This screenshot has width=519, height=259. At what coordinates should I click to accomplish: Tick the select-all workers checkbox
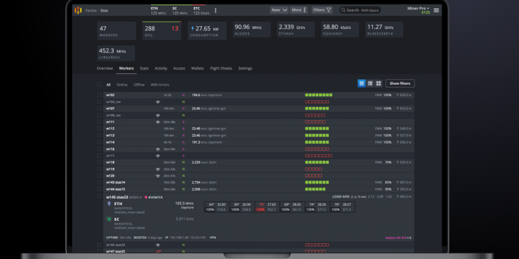[99, 84]
